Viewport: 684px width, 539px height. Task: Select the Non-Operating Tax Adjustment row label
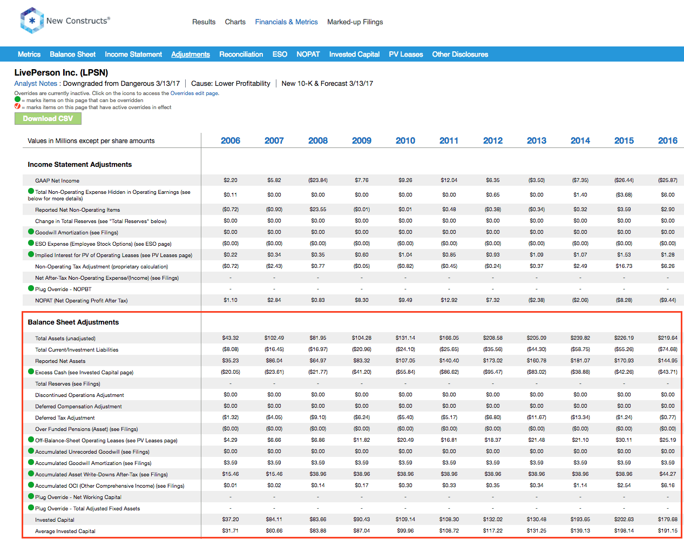click(x=101, y=266)
